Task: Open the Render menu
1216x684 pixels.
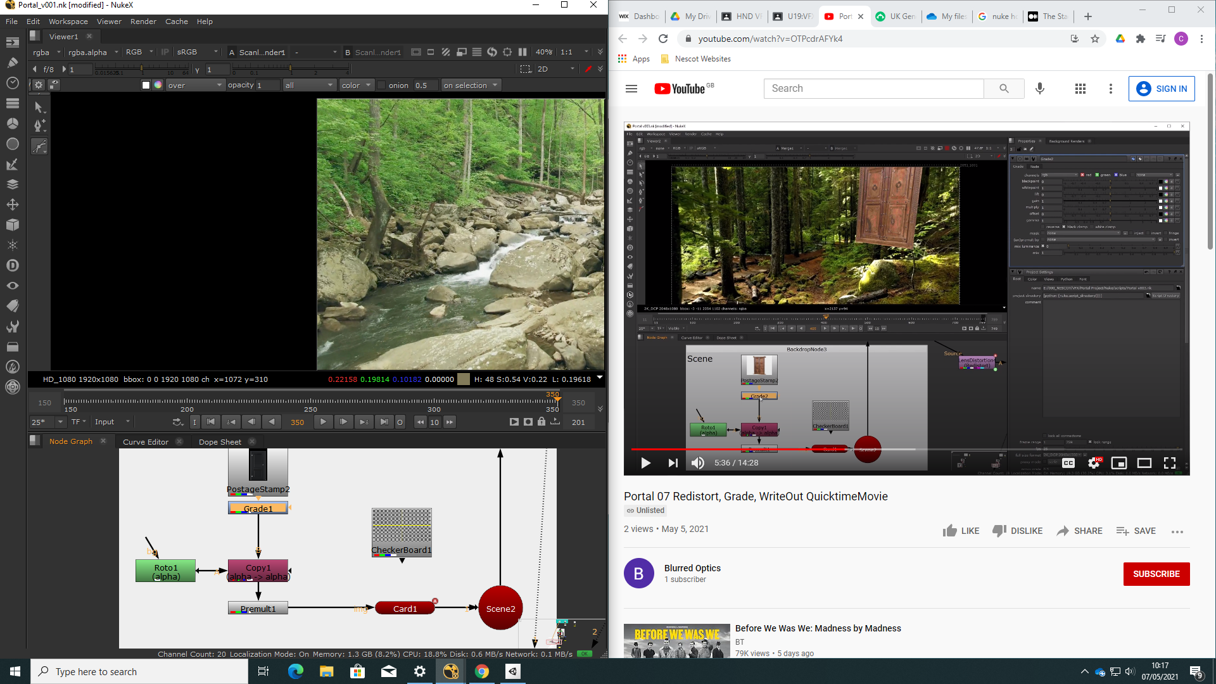Action: [143, 22]
